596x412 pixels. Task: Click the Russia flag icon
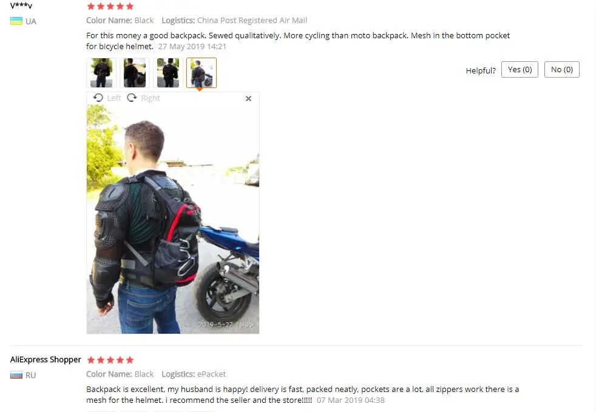click(x=16, y=375)
